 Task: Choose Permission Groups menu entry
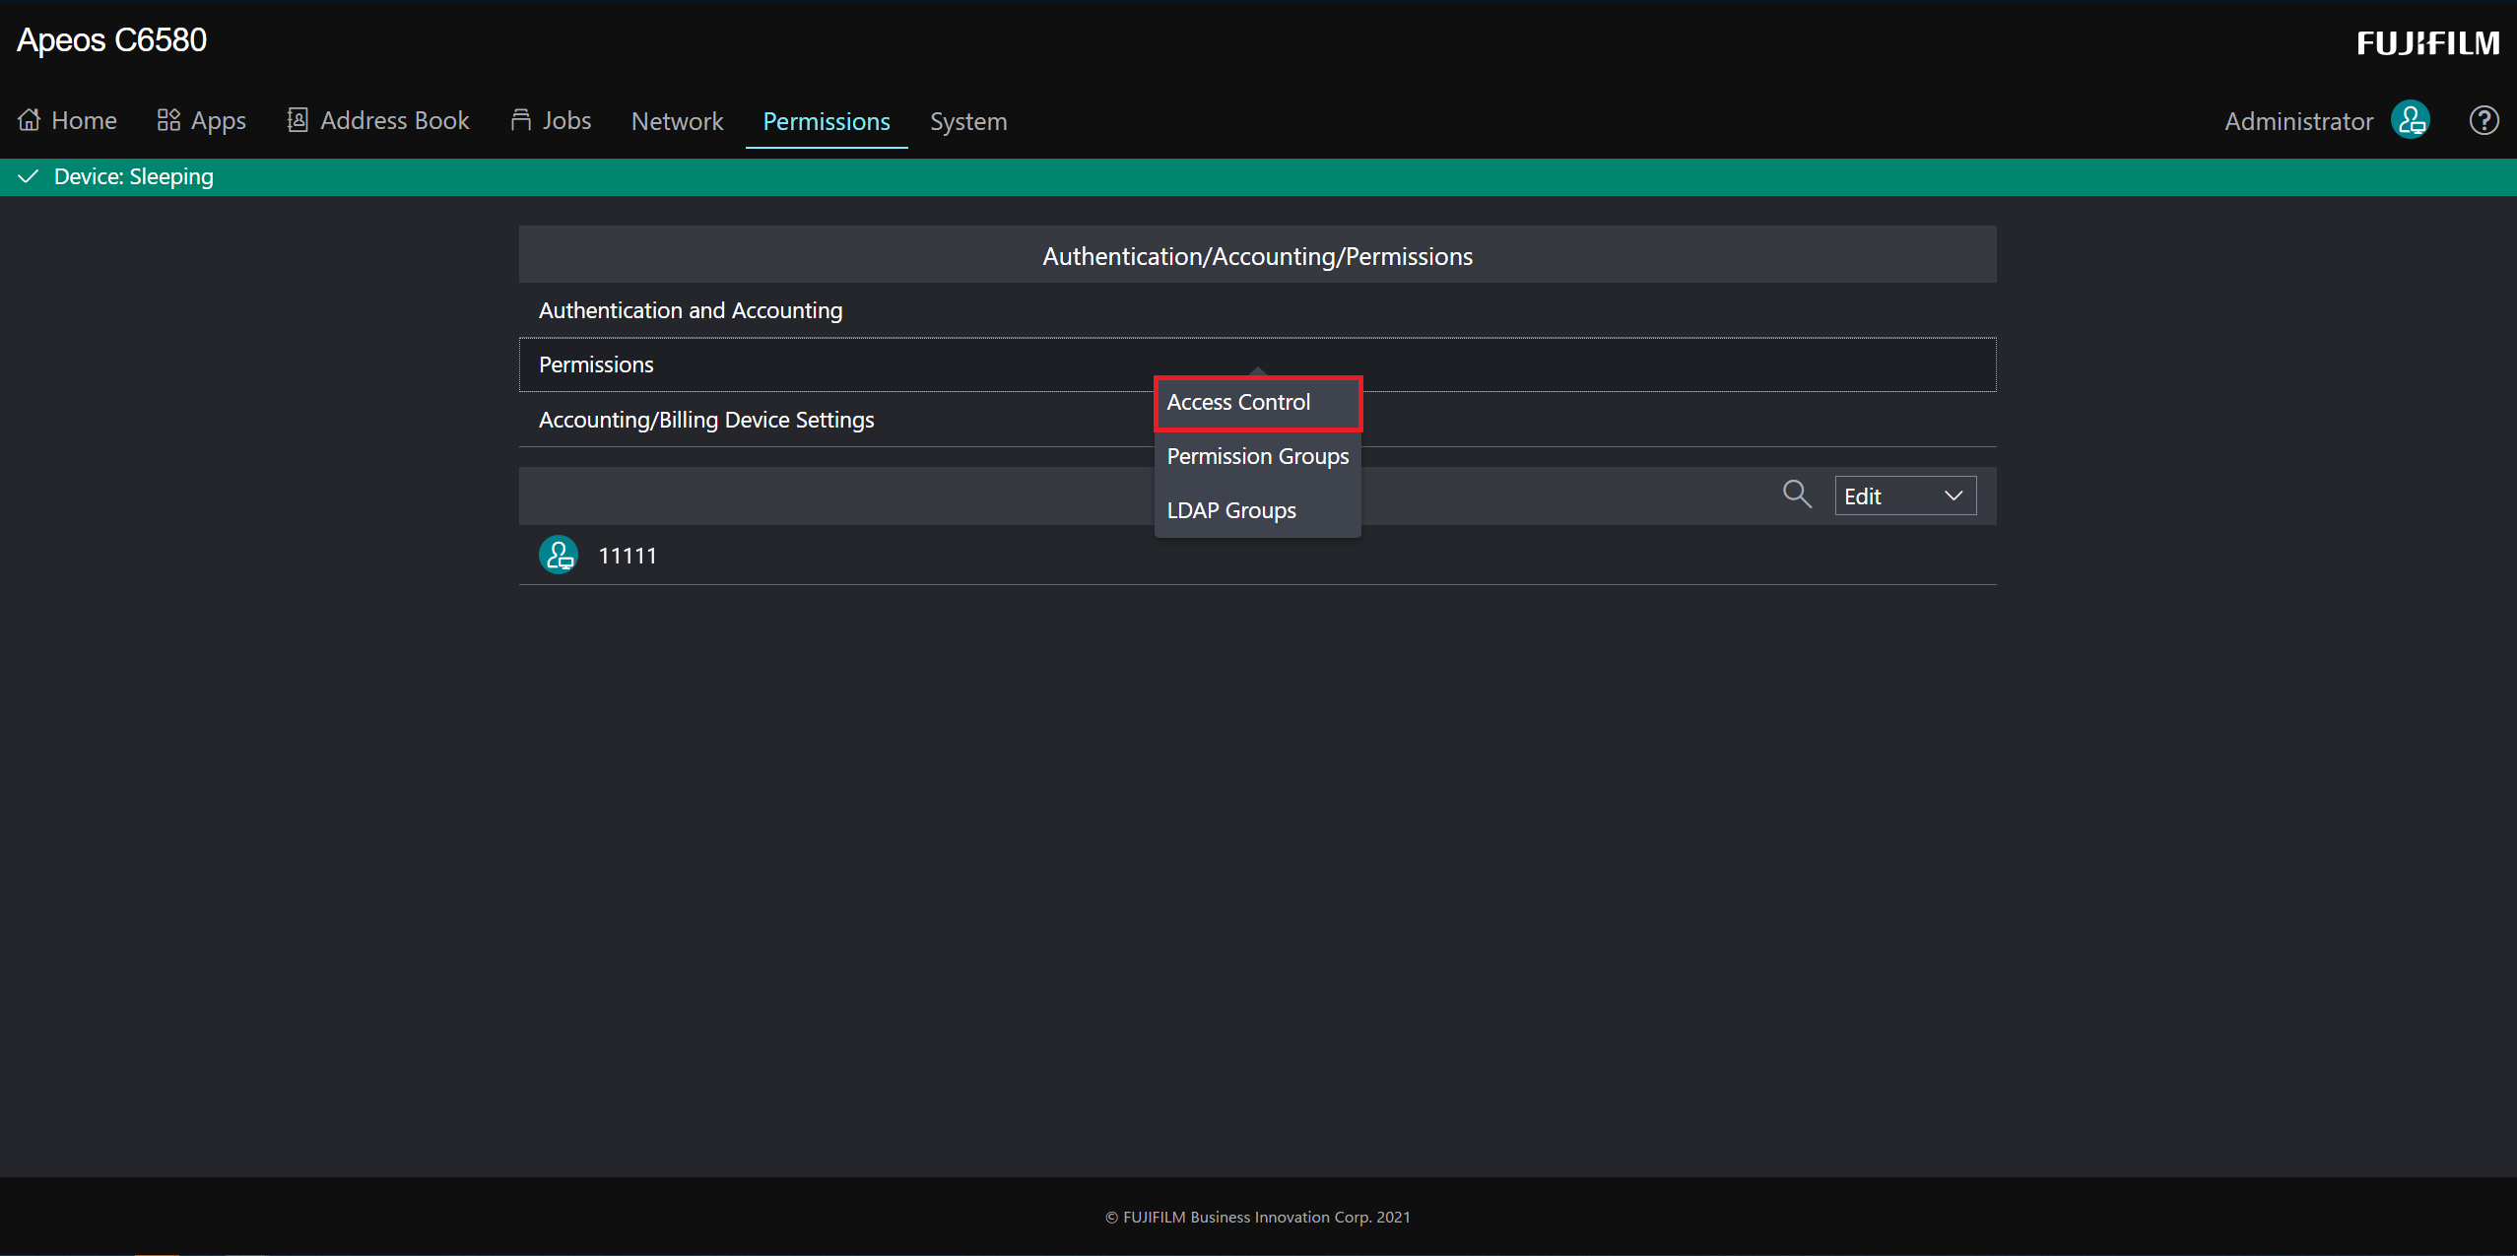tap(1257, 456)
